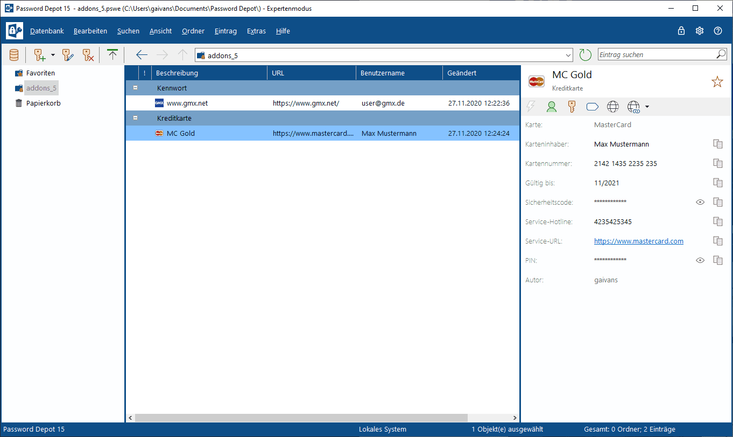
Task: Open the dropdown arrow beside globe-link icon
Action: pyautogui.click(x=647, y=107)
